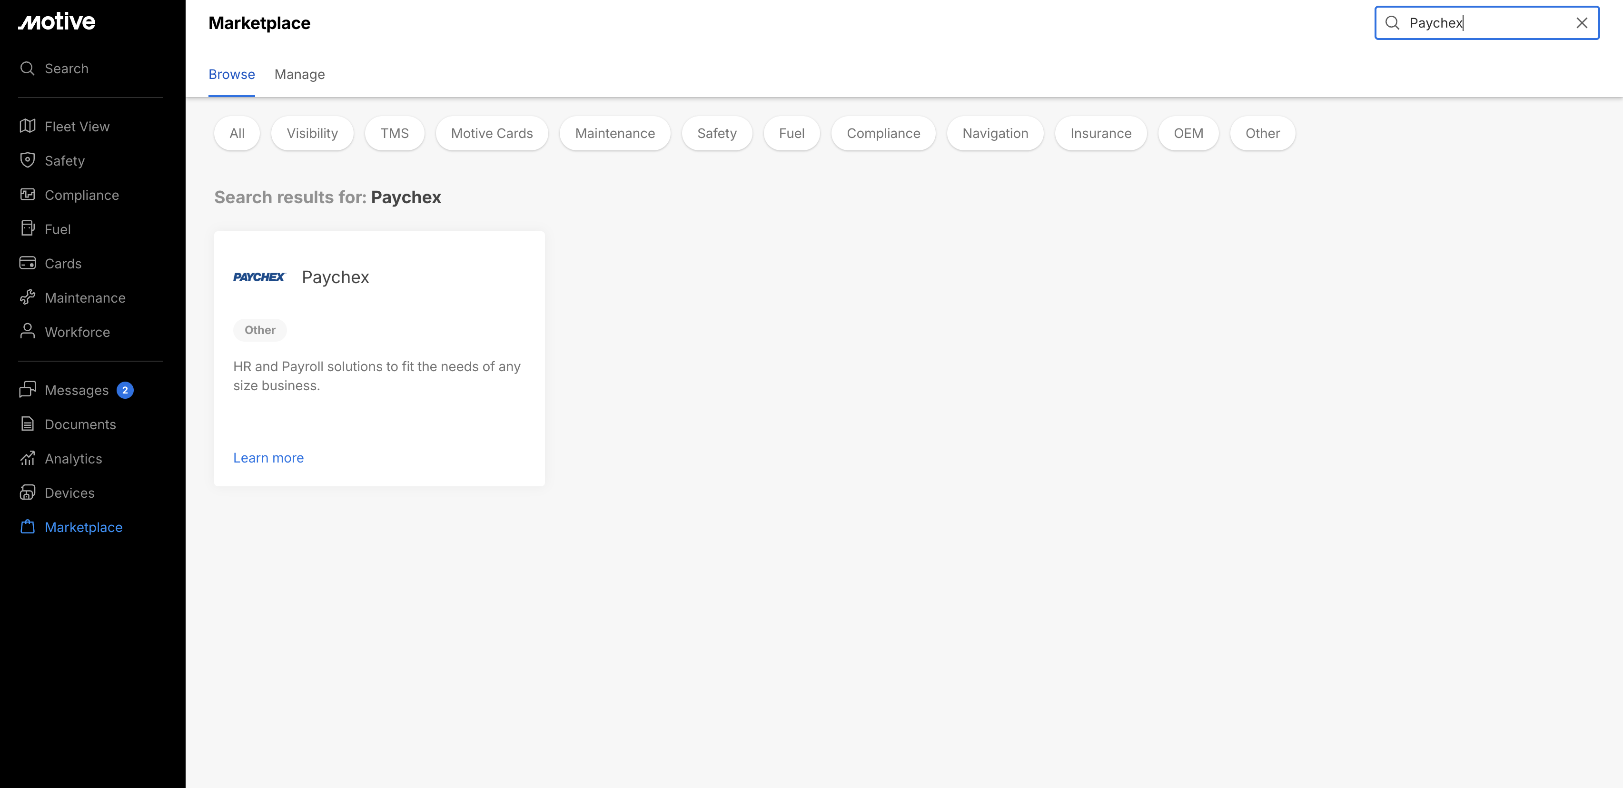
Task: Select Marketplace in sidebar
Action: point(83,527)
